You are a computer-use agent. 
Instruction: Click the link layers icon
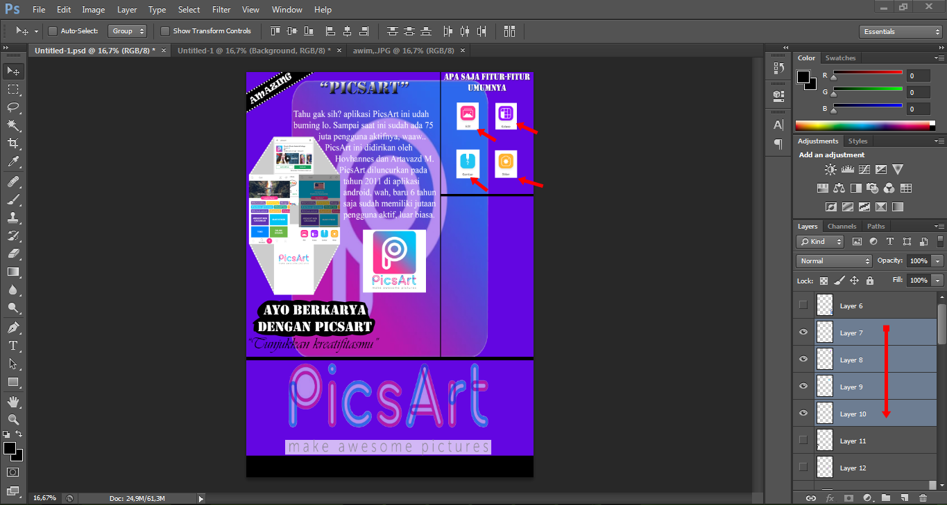[x=810, y=497]
